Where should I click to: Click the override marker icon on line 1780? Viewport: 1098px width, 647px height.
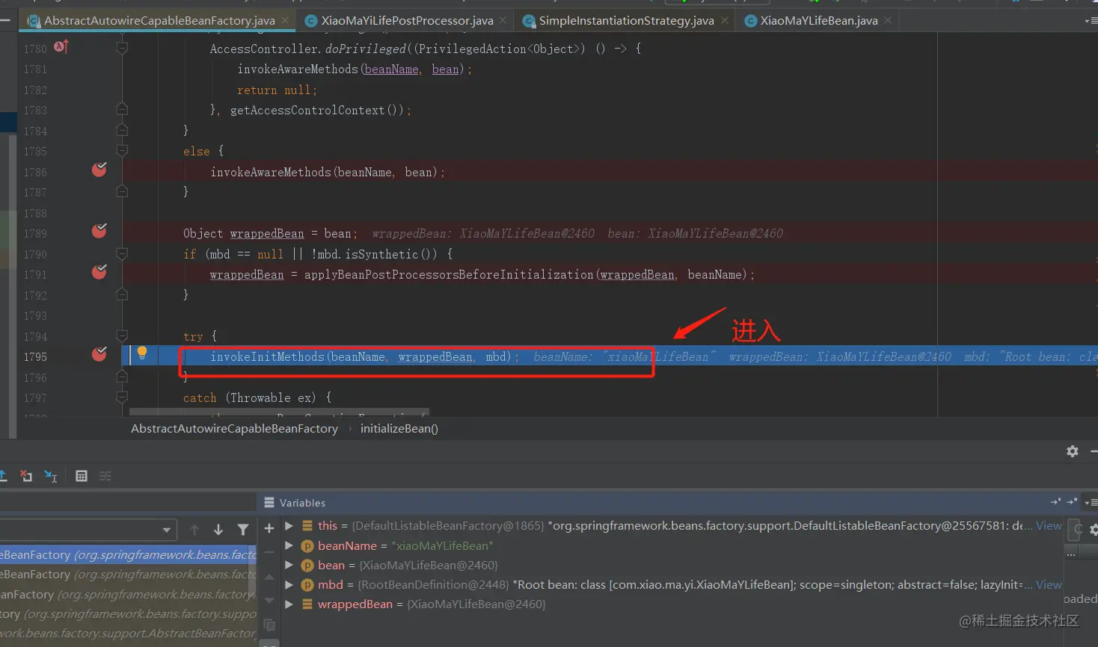61,47
